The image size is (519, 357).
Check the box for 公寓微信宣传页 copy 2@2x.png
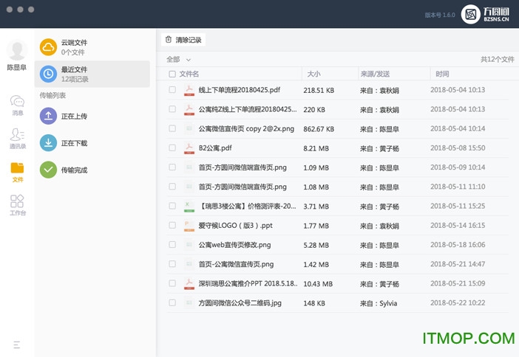[x=172, y=128]
